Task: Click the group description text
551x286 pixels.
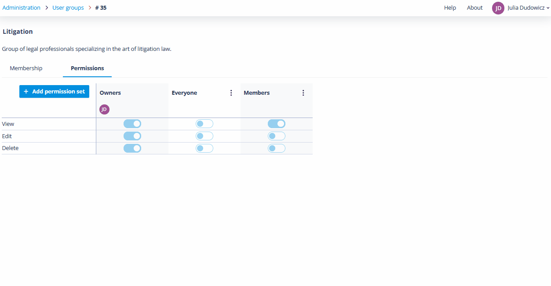Action: 87,49
